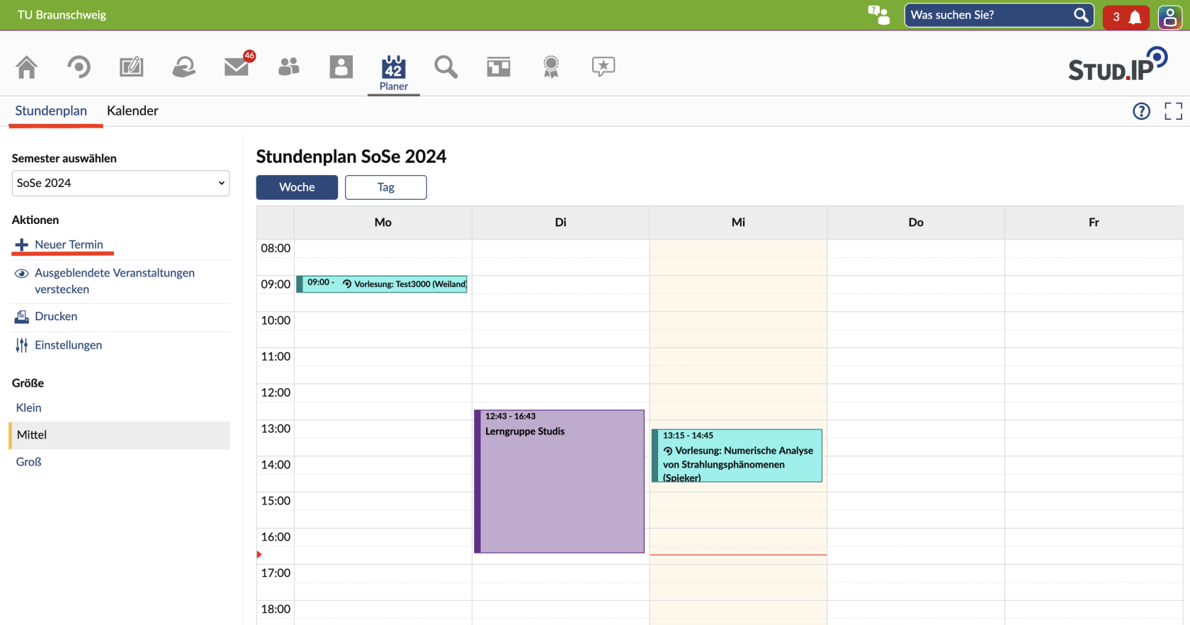Switch to the Kalender tab
The width and height of the screenshot is (1190, 625).
132,111
